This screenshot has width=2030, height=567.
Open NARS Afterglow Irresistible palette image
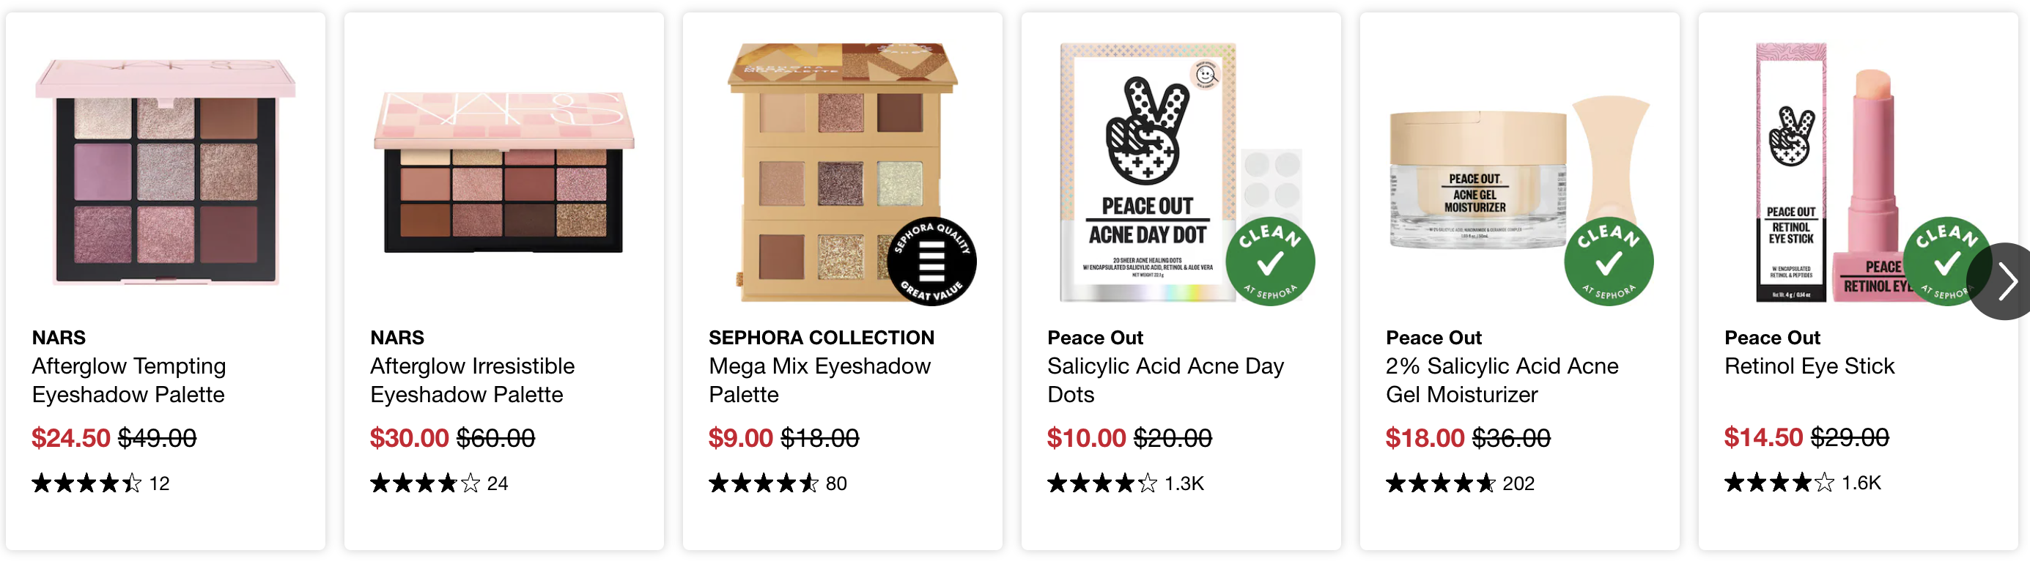(x=503, y=171)
